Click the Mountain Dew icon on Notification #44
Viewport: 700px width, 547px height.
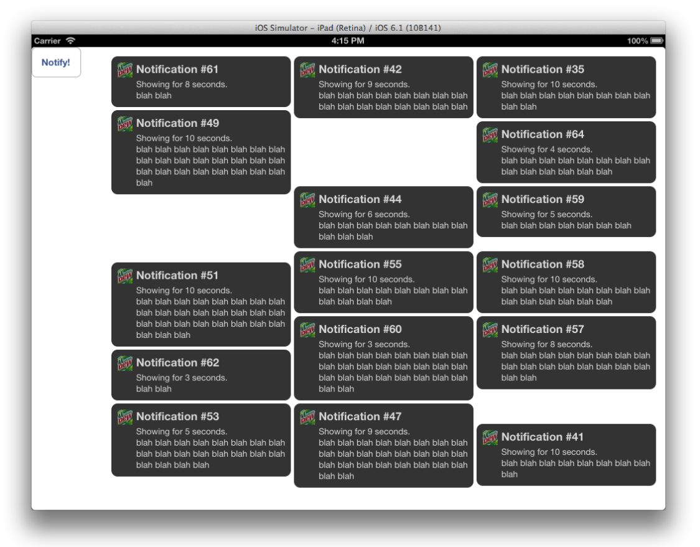pos(307,200)
